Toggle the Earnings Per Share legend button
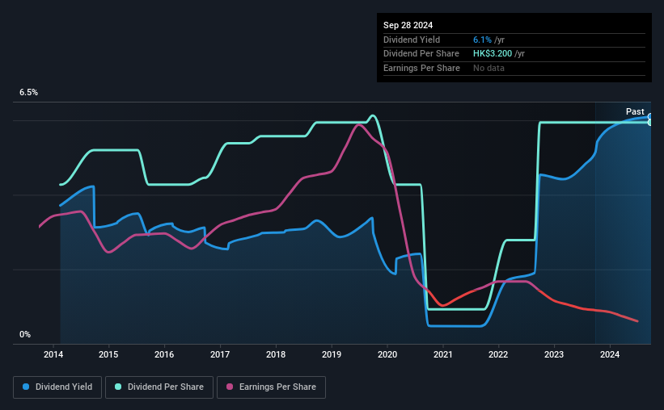664x410 pixels. click(x=271, y=387)
